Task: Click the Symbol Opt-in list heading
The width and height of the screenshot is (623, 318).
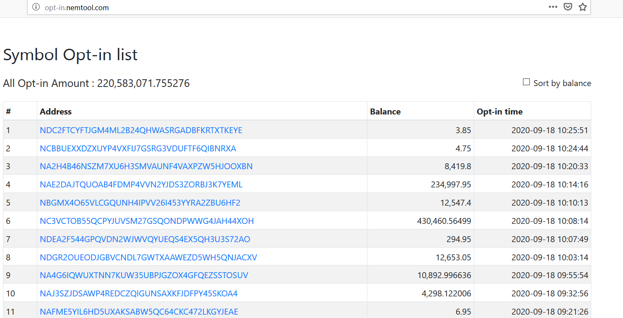Action: (70, 55)
